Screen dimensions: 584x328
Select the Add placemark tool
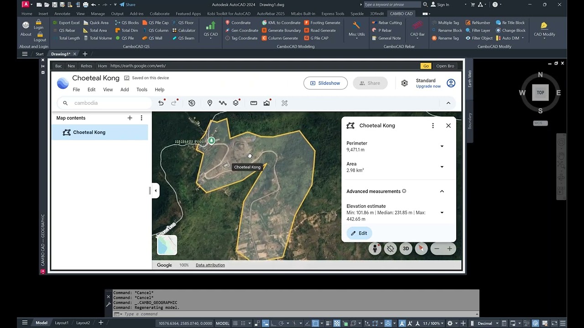[x=210, y=103]
